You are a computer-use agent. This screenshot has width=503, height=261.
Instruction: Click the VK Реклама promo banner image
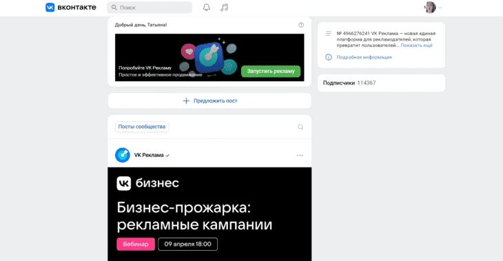[209, 57]
